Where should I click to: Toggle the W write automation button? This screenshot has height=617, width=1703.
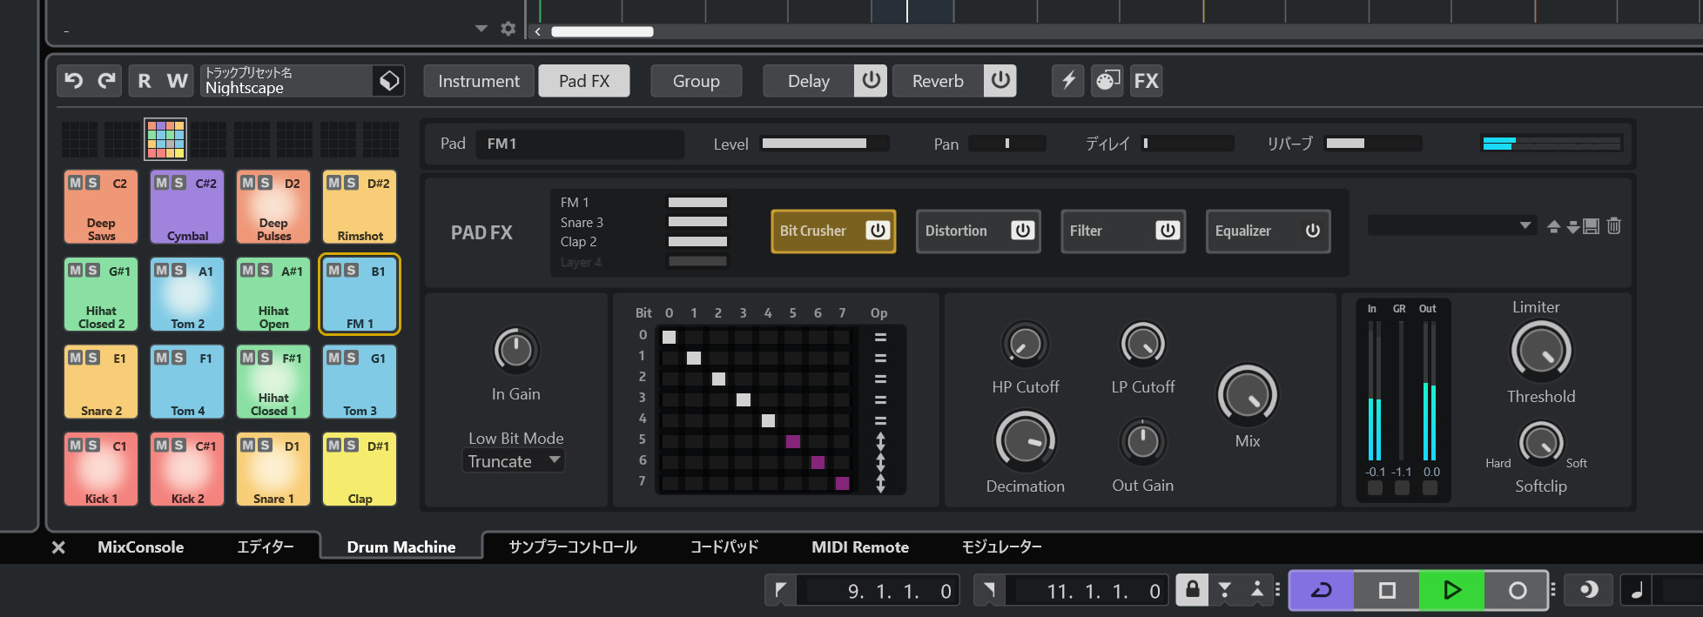178,81
